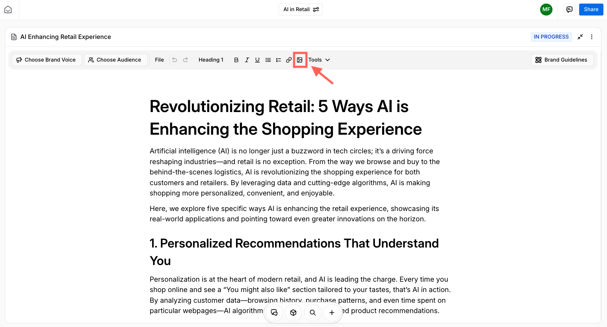
Task: Open the Brand Guidelines panel
Action: [562, 60]
